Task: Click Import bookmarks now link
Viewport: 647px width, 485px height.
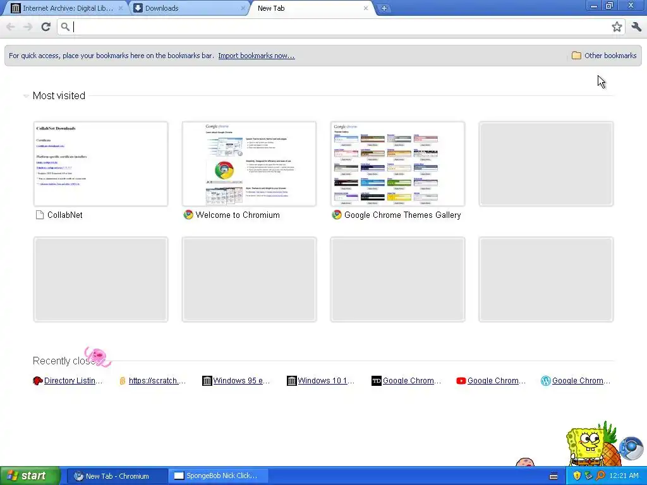Action: coord(257,56)
